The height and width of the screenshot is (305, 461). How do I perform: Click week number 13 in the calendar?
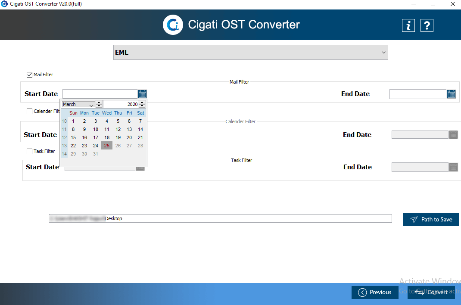coord(64,146)
